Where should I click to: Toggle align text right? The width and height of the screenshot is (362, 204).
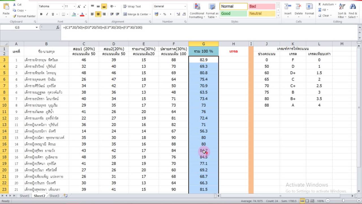pos(104,14)
